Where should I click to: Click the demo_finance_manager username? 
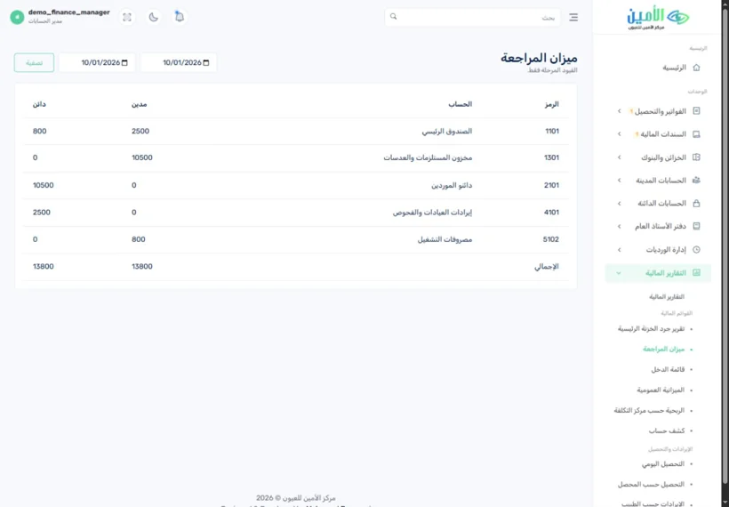(x=68, y=12)
